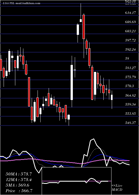Screen dimensions: 139x195
Task: Click the 559.34 price axis label
Action: click(x=130, y=104)
